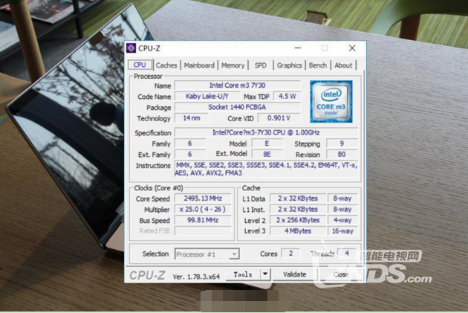Click the Core VID value 0.901 V

(279, 118)
